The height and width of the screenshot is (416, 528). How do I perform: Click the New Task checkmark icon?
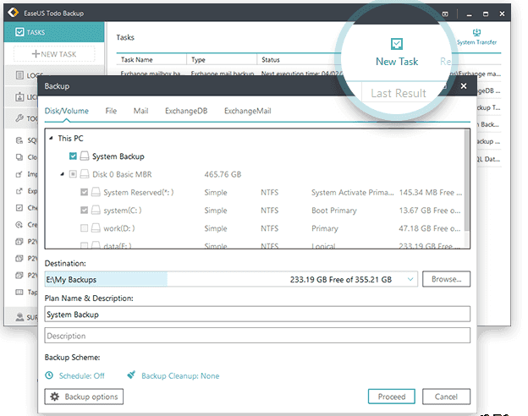[397, 44]
